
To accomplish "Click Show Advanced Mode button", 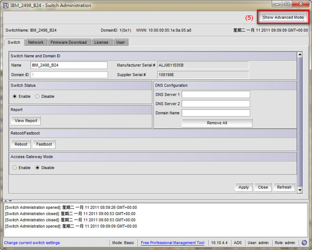I will [x=283, y=17].
